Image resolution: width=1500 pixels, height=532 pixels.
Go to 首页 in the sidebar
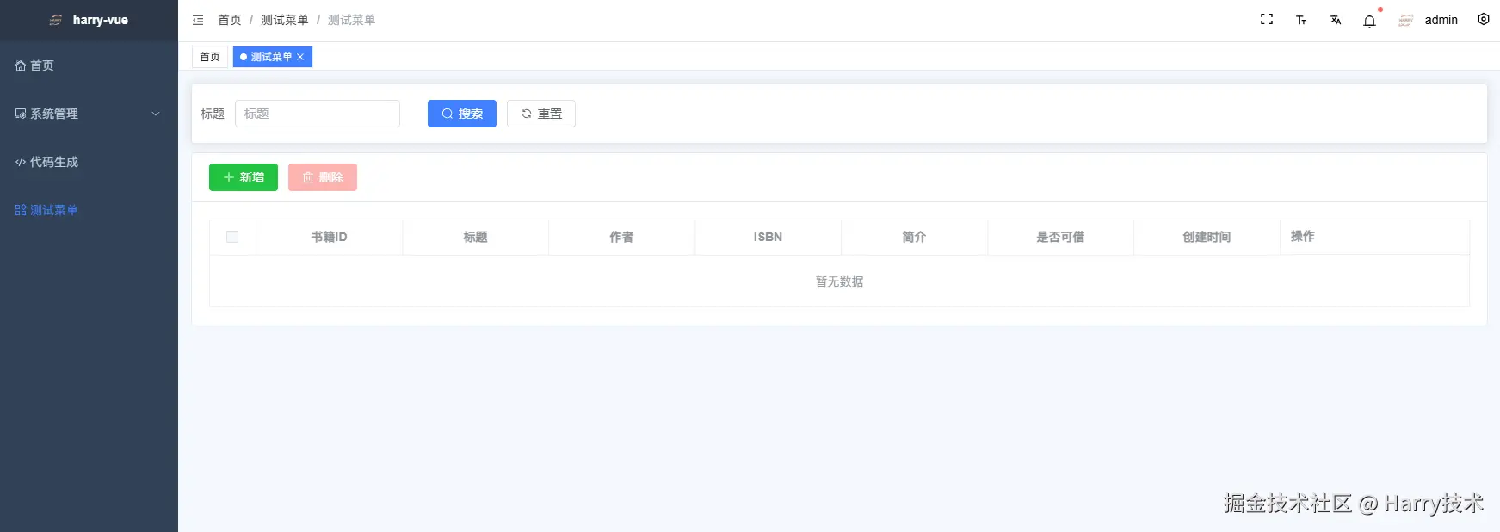point(89,65)
